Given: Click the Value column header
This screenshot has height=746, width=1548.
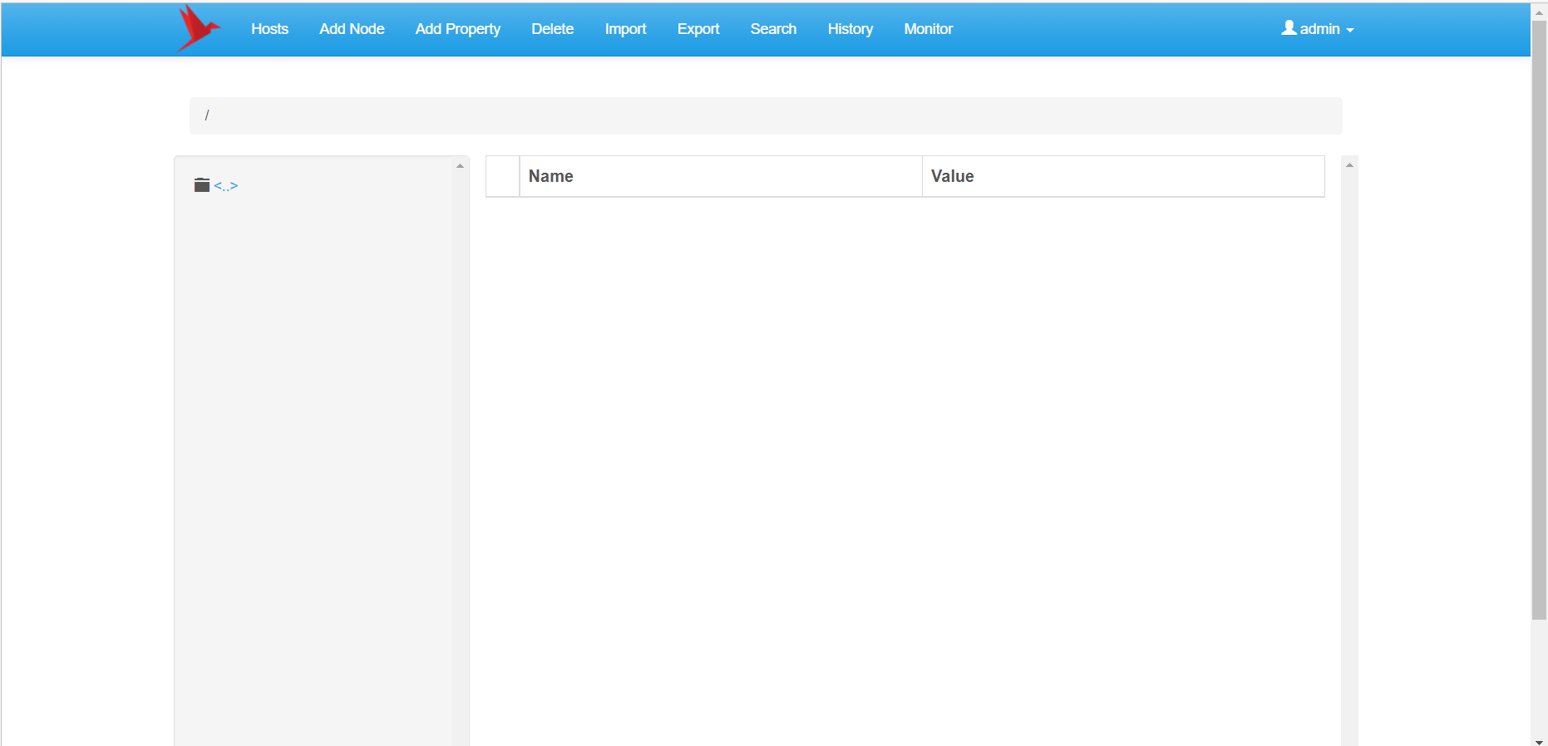Looking at the screenshot, I should pyautogui.click(x=1123, y=176).
